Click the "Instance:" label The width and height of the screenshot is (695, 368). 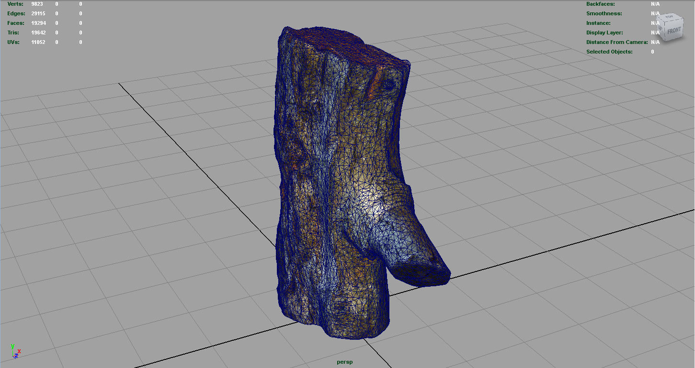598,23
